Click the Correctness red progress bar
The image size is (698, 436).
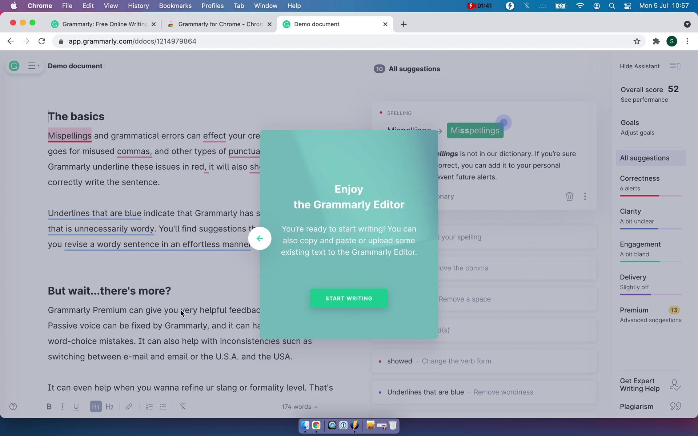(651, 196)
